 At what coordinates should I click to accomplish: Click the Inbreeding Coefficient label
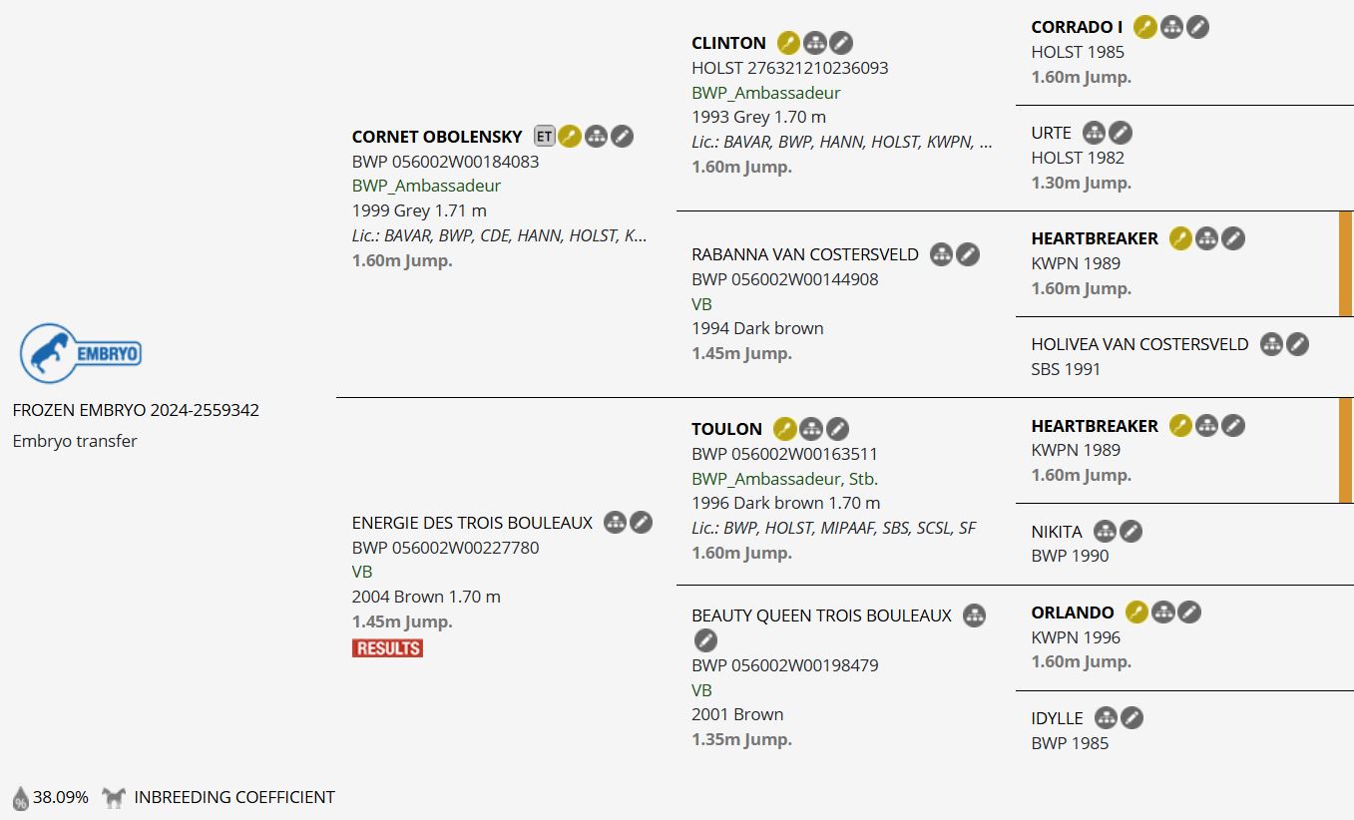tap(234, 798)
